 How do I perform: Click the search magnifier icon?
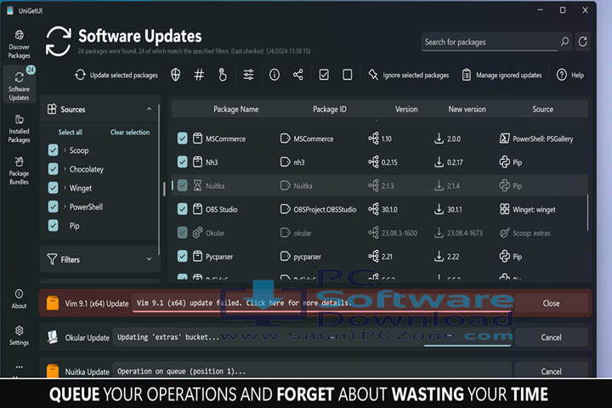(x=564, y=42)
